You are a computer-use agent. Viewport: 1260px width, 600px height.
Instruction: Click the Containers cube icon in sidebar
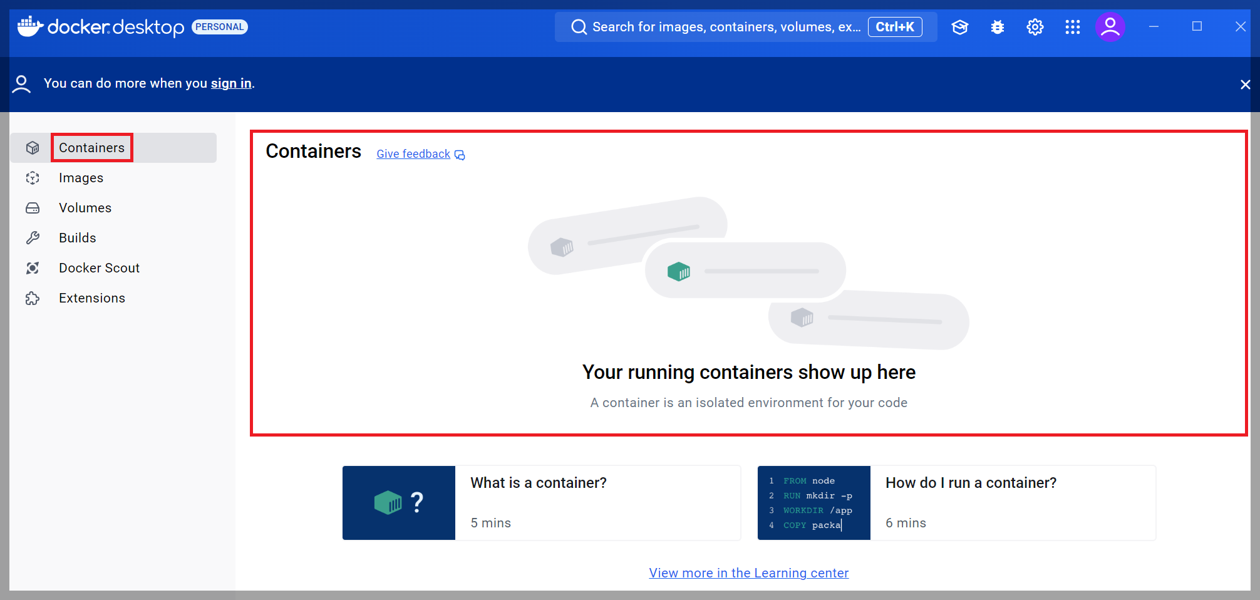point(33,148)
